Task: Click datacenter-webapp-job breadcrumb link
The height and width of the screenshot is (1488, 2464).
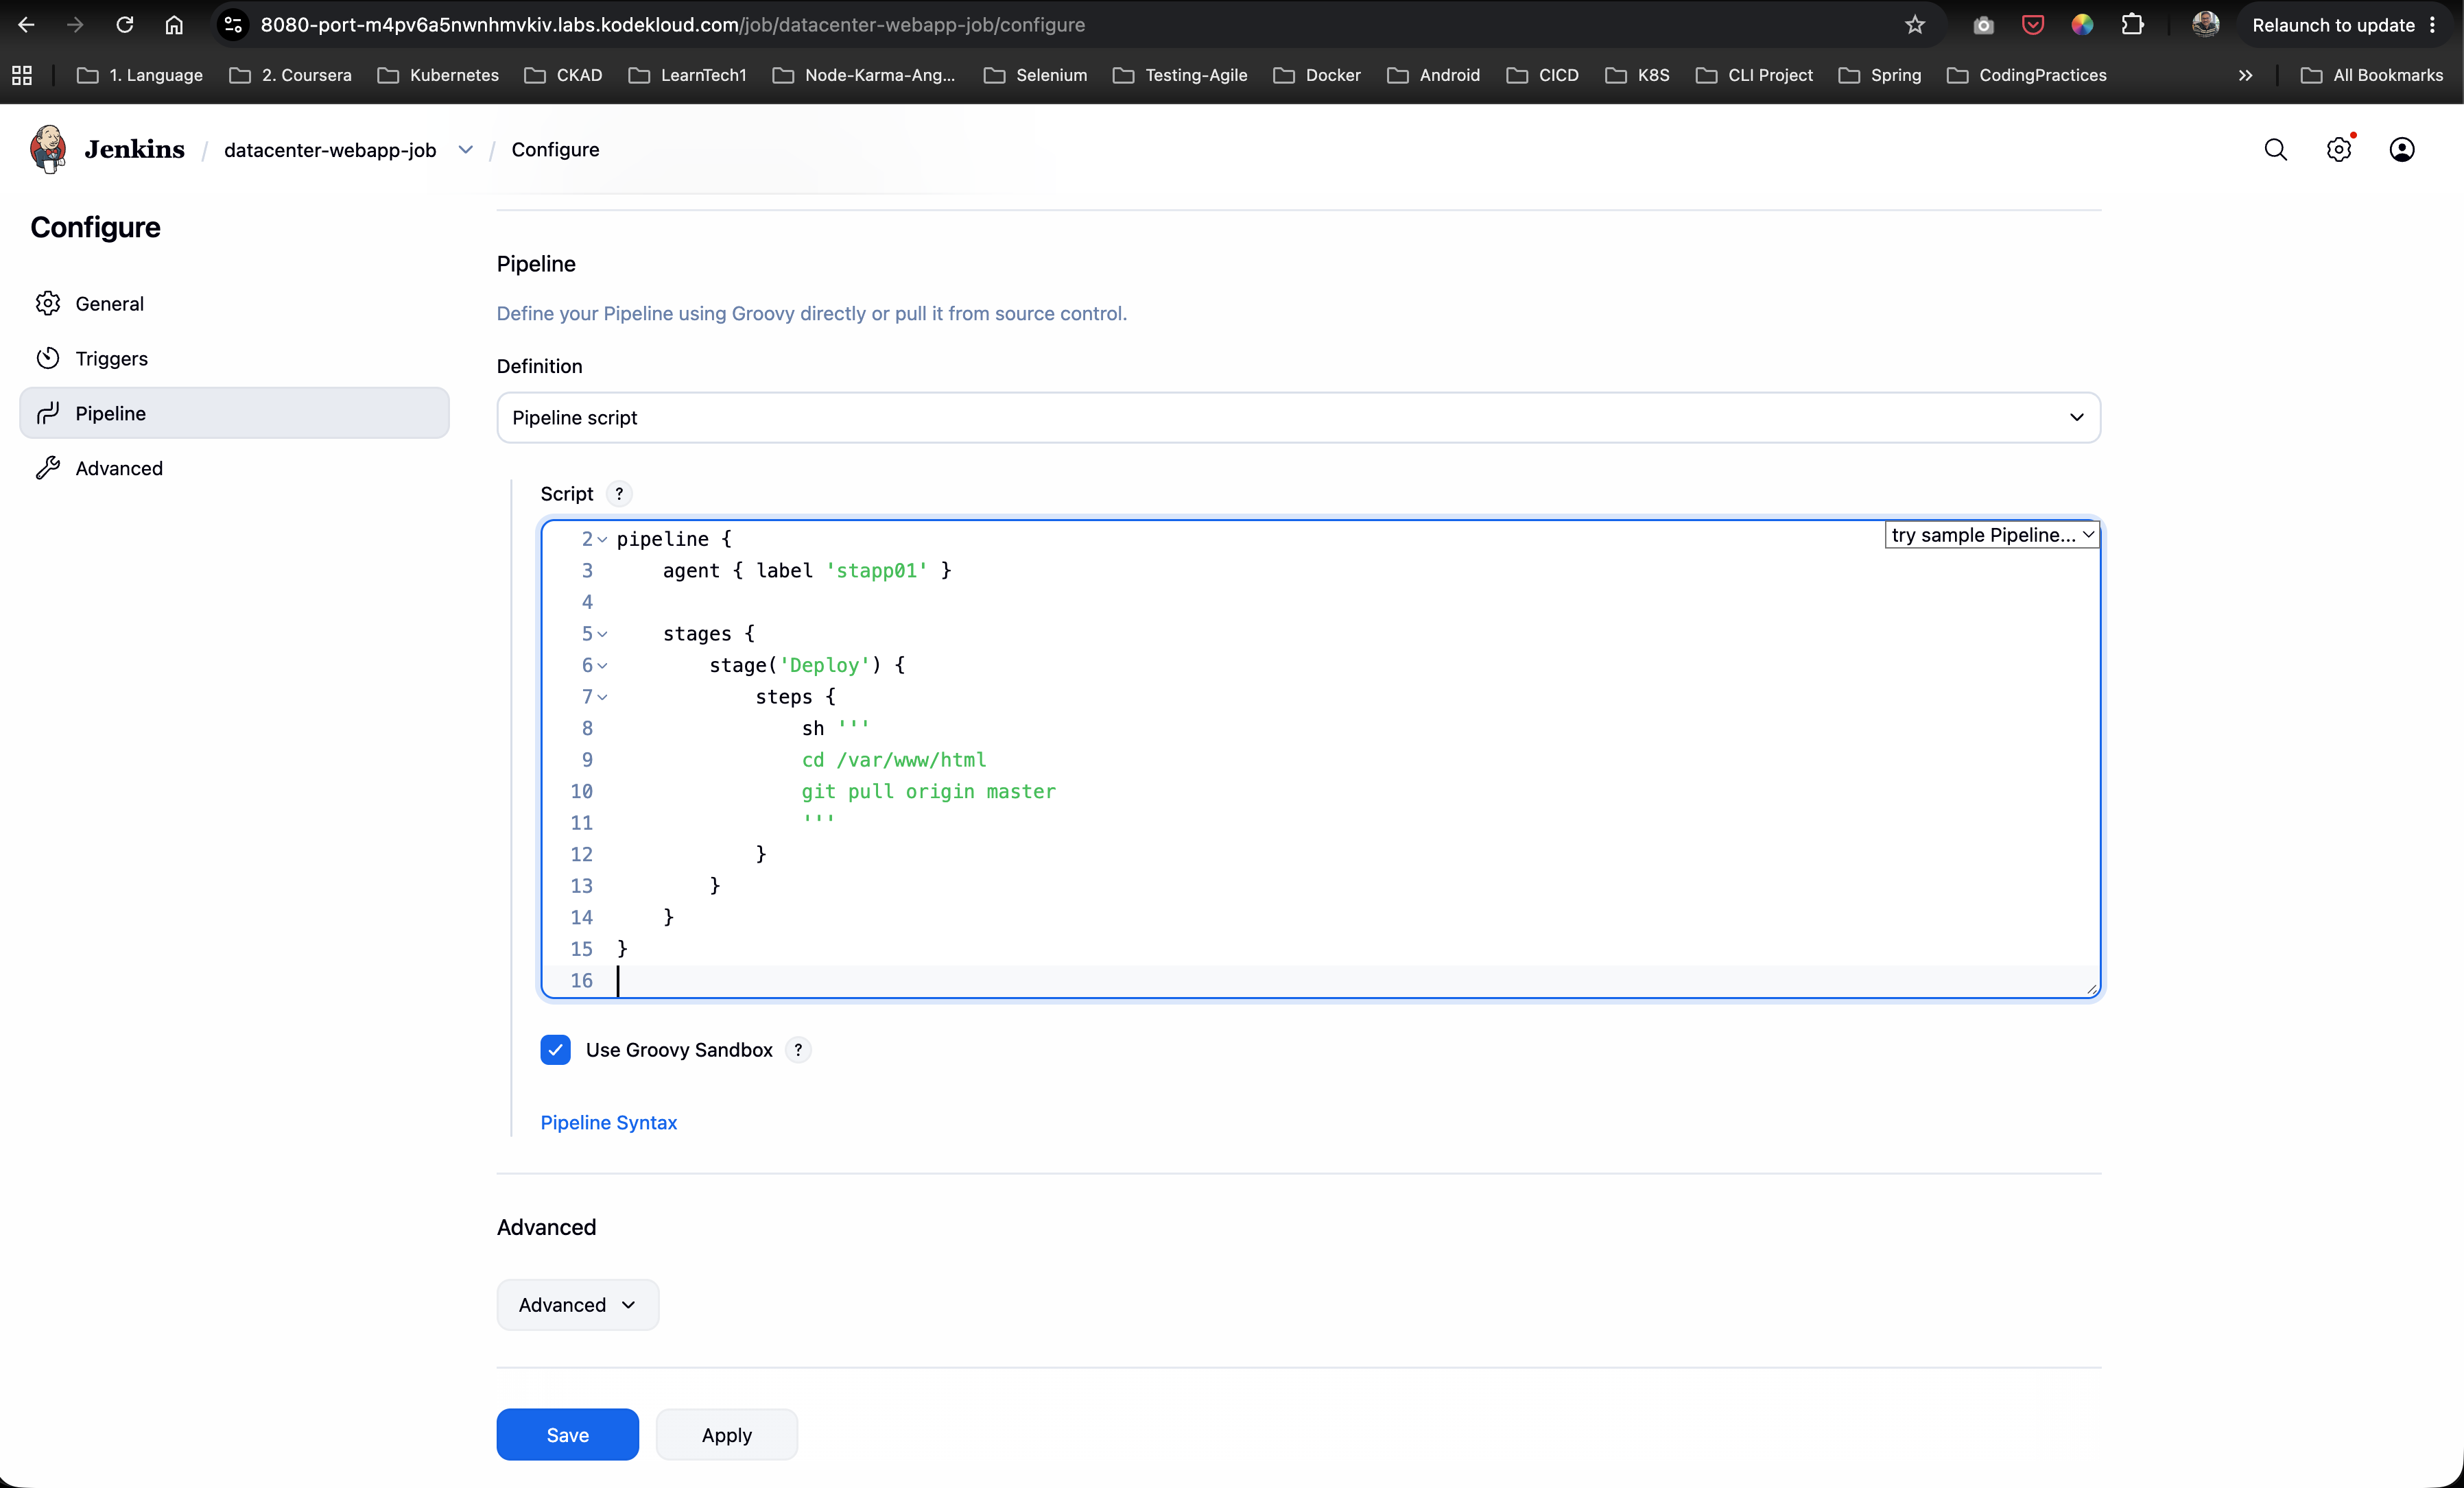Action: tap(330, 150)
